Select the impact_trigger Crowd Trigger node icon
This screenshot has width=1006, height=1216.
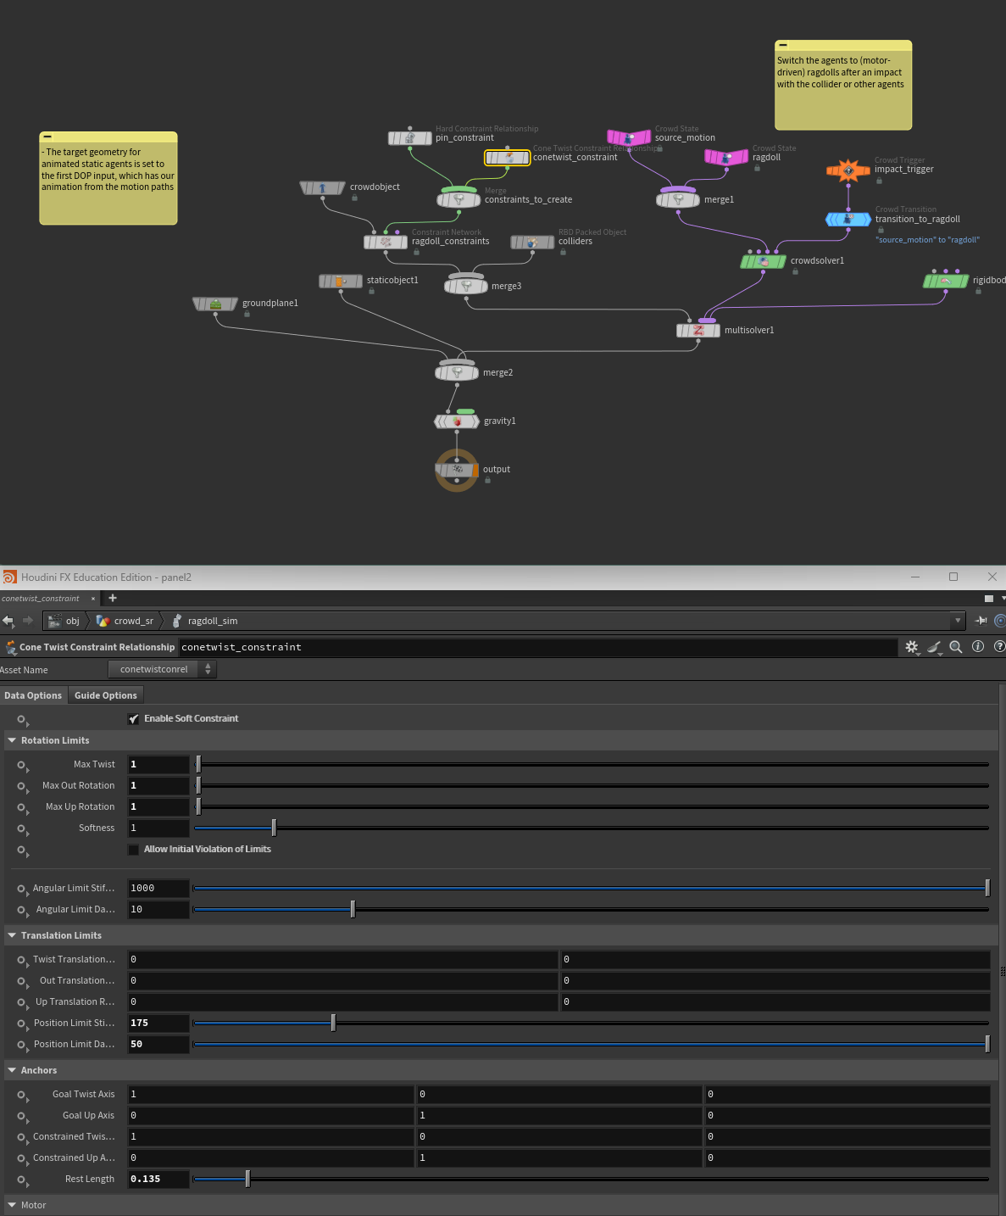coord(848,170)
